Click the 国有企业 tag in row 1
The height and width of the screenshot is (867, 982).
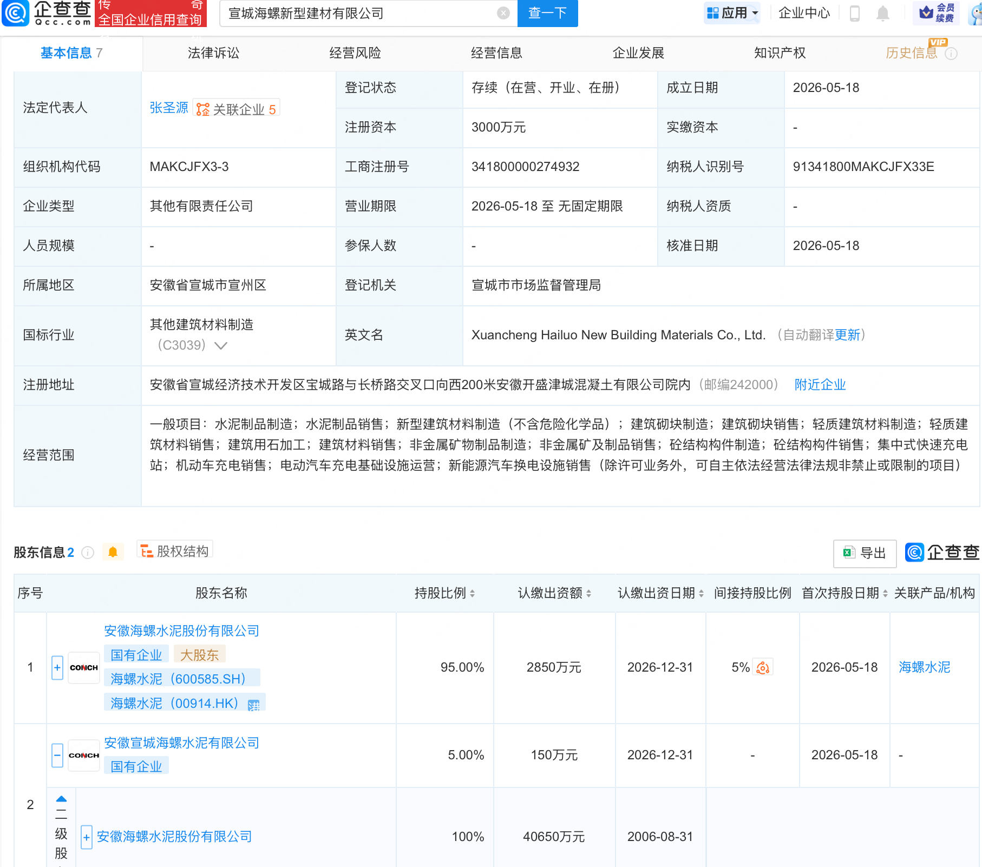(136, 655)
